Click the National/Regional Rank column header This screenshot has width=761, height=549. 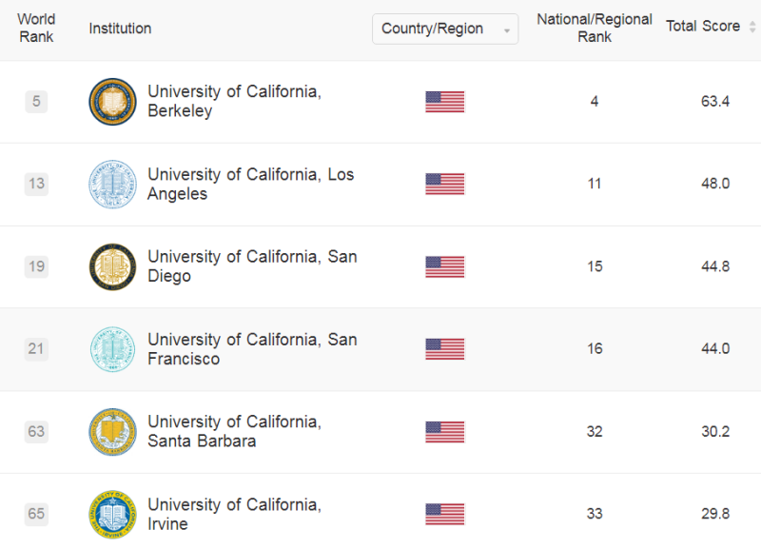click(x=595, y=28)
